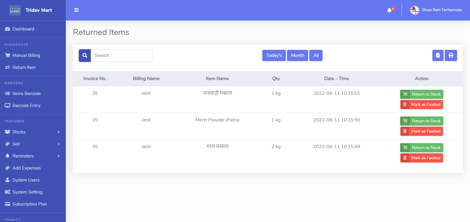Viewport: 470px width, 222px height.
Task: Open Add Expenses page
Action: pyautogui.click(x=33, y=168)
